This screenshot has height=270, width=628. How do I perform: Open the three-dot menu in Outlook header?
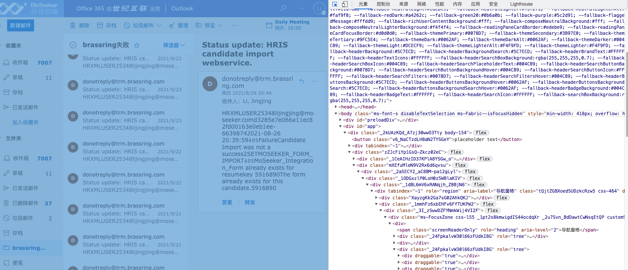301,8
